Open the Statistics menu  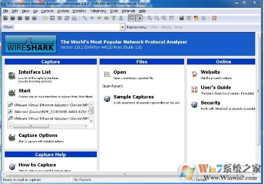coord(79,11)
